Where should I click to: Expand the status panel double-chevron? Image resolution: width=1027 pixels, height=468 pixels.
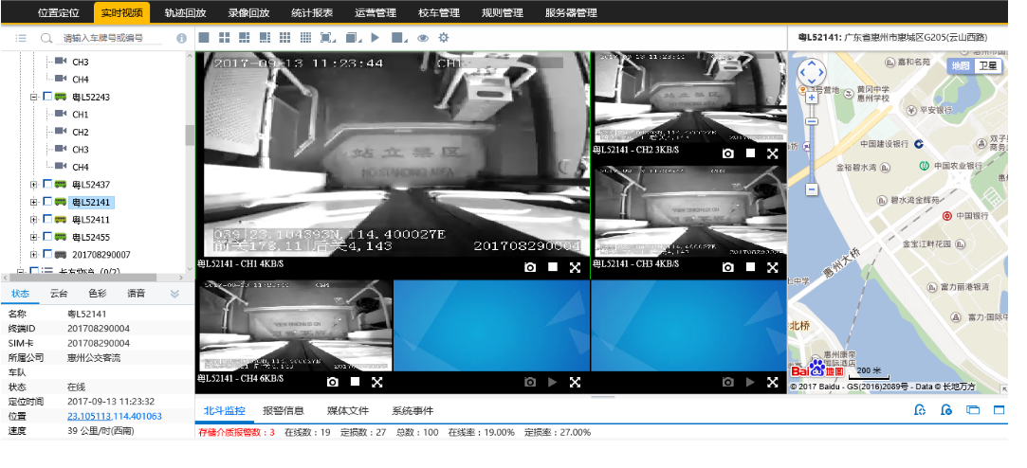click(174, 294)
